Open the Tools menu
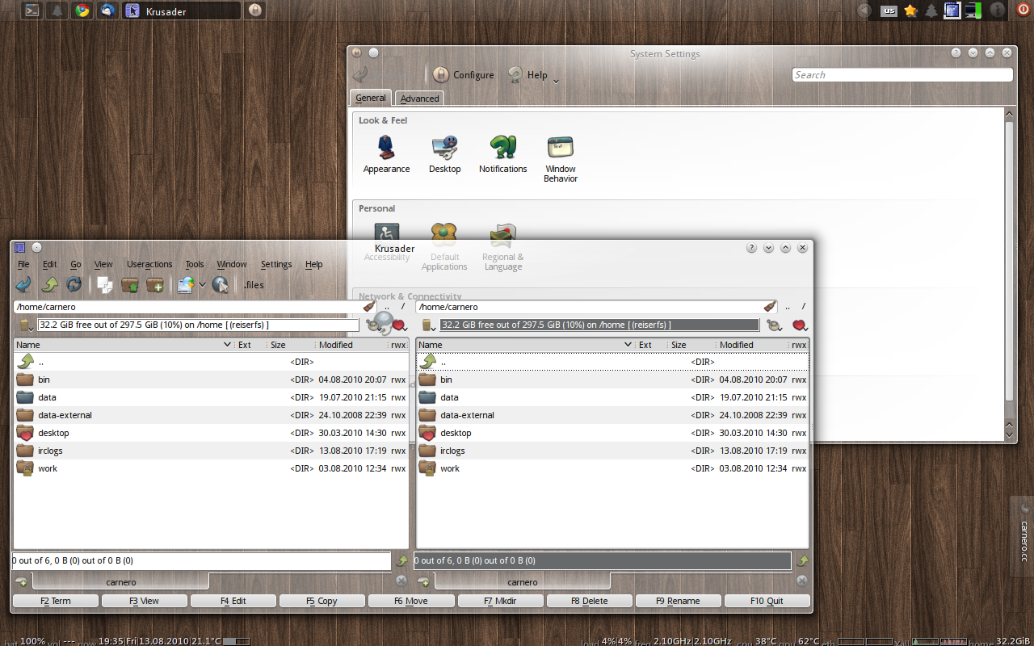The width and height of the screenshot is (1034, 646). click(x=195, y=264)
